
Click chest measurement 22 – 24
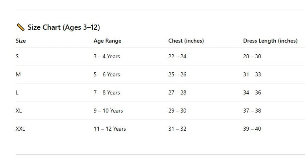(177, 56)
